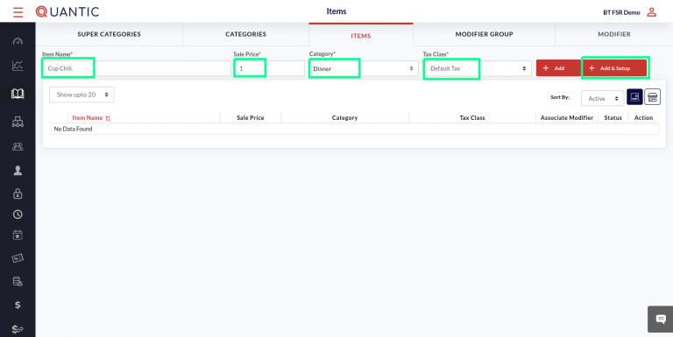Open the padlock icon in sidebar

(x=18, y=193)
